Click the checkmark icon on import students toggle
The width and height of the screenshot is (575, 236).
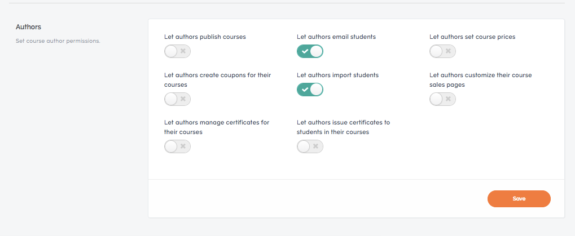tap(304, 90)
